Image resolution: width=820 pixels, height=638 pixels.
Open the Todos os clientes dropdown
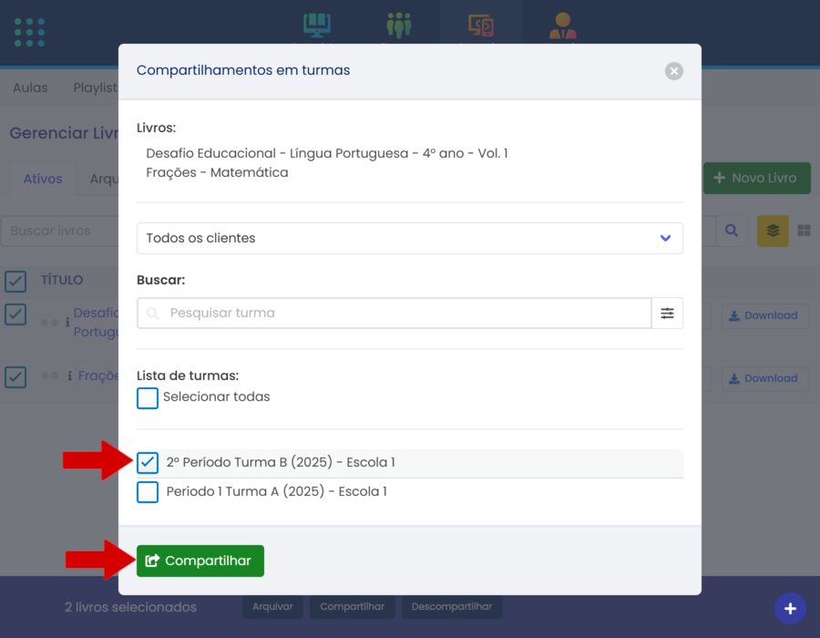tap(409, 238)
